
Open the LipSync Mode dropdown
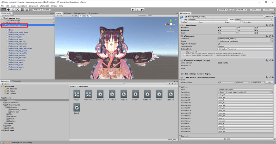pos(245,90)
